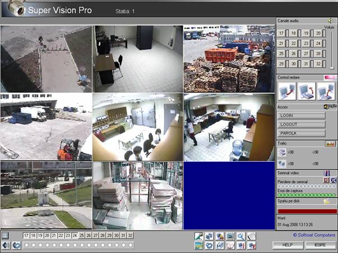Screen dimensions: 338x253
Task: Click the magnifier search icon in bottom toolbar
Action: (240, 236)
